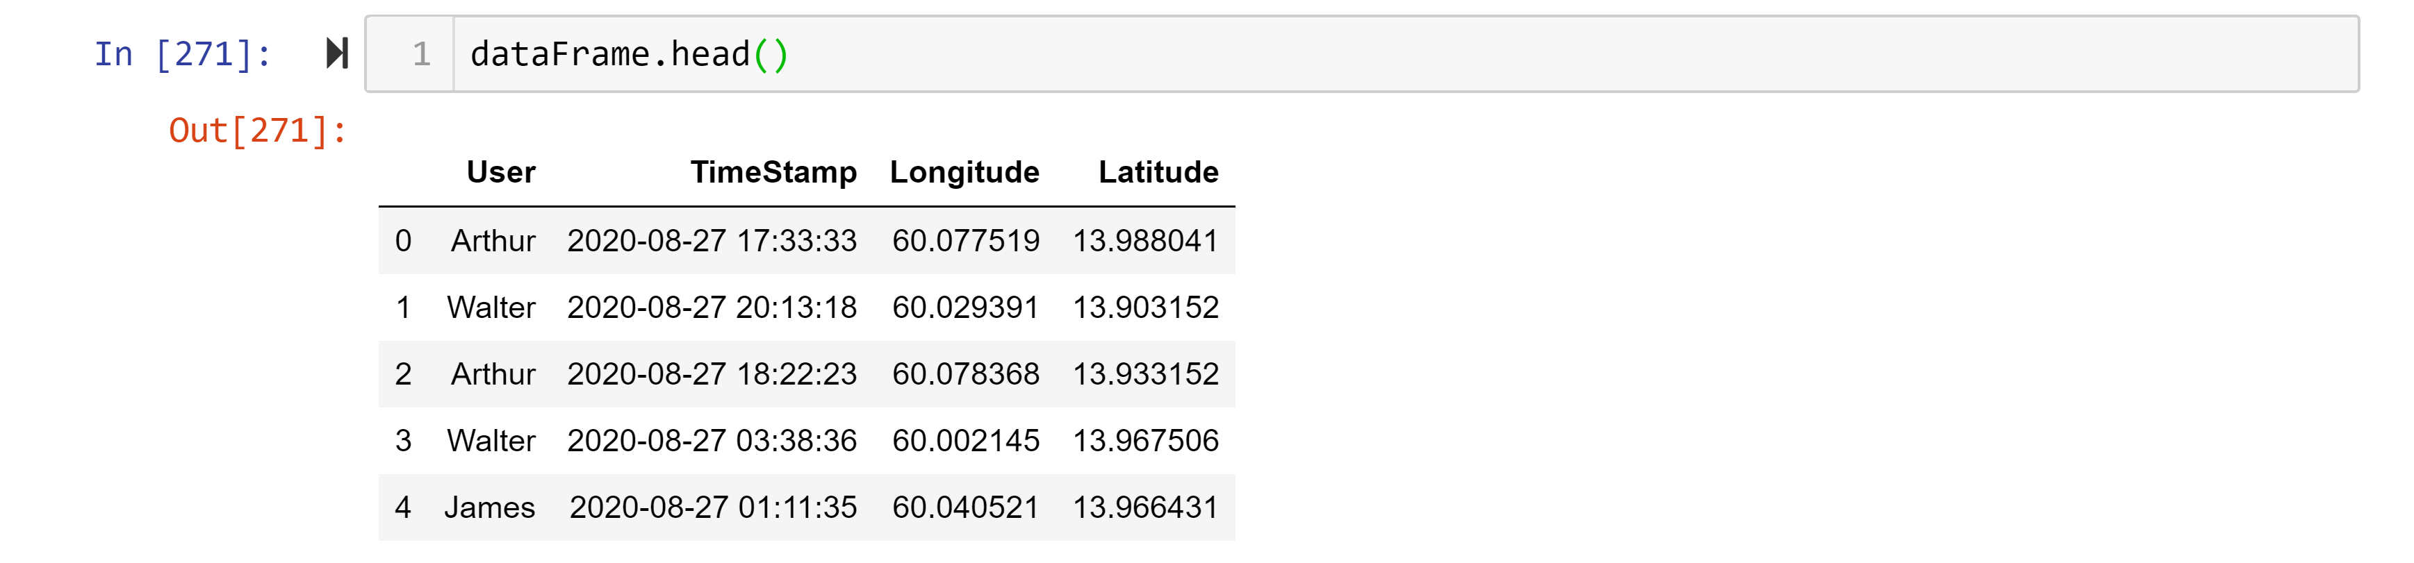2414x563 pixels.
Task: Click the James user cell
Action: (x=489, y=507)
